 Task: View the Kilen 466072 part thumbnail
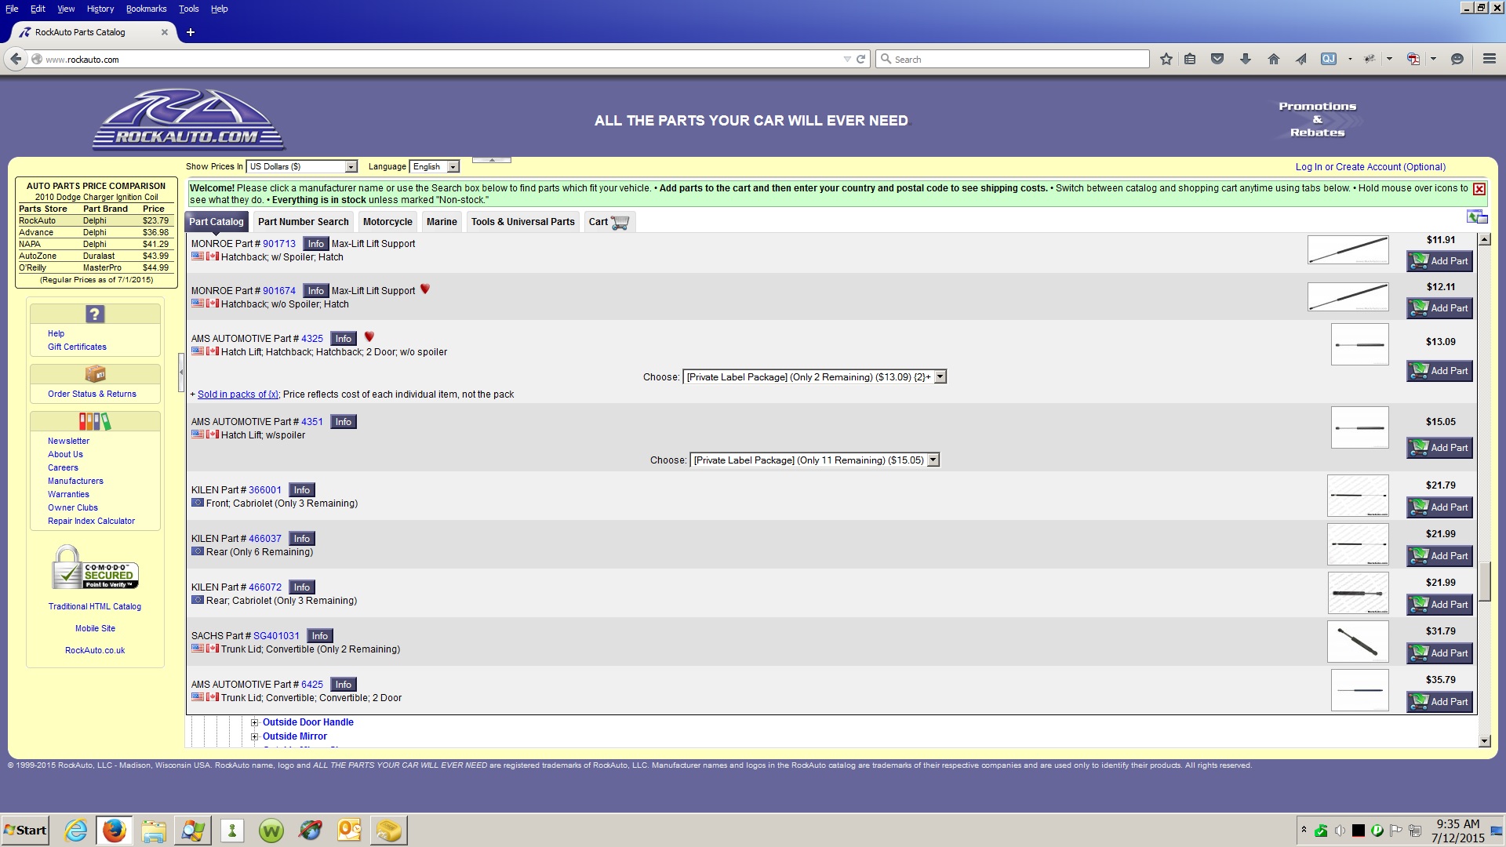point(1358,593)
